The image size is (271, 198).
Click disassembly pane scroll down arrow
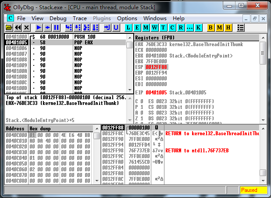tap(130, 90)
